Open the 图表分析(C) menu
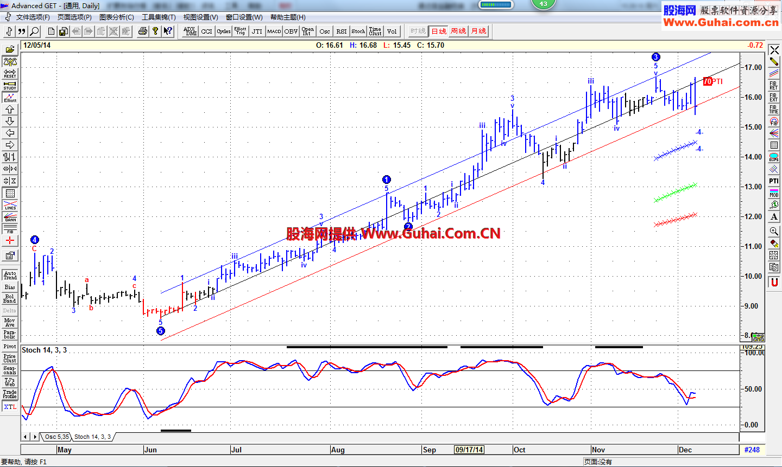Image resolution: width=782 pixels, height=467 pixels. [x=117, y=17]
